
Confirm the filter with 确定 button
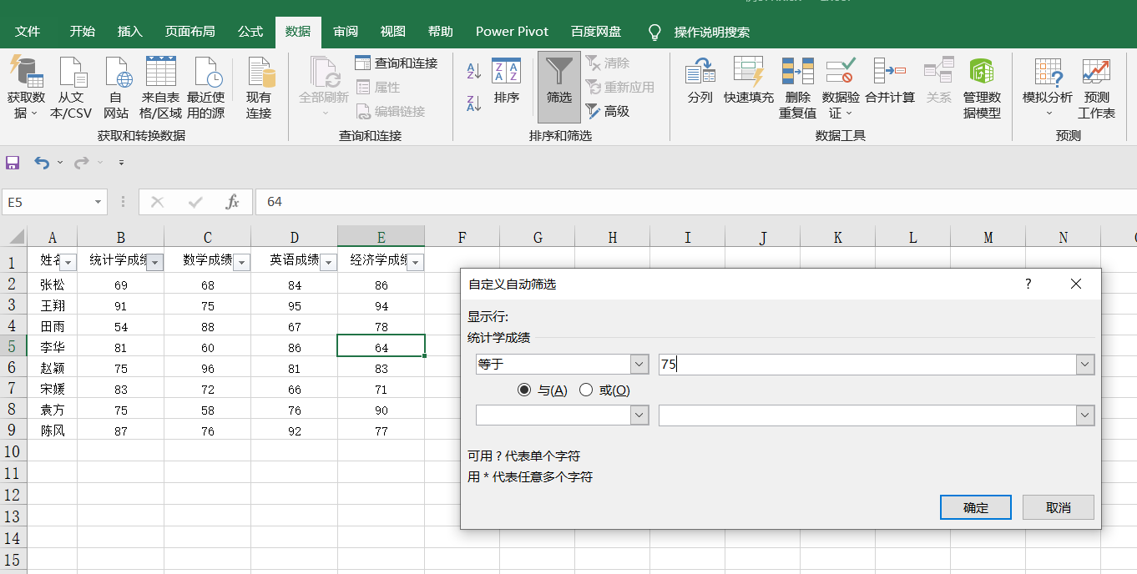[x=976, y=507]
